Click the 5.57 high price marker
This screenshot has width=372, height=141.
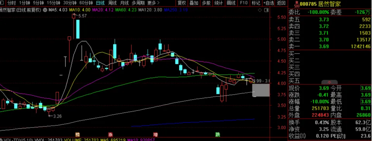pos(82,15)
